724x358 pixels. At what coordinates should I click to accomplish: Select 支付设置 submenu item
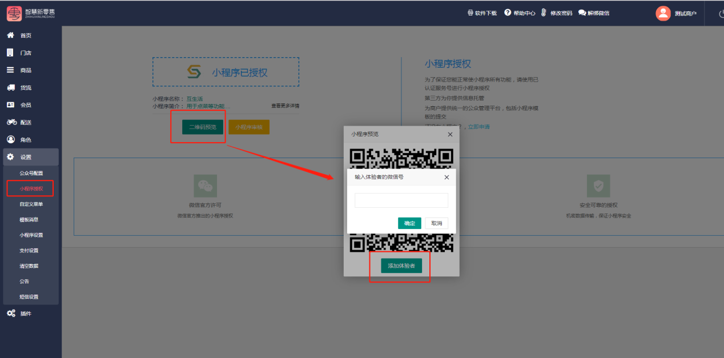point(29,250)
